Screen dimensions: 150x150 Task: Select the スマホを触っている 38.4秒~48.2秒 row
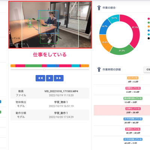[x=122, y=120]
